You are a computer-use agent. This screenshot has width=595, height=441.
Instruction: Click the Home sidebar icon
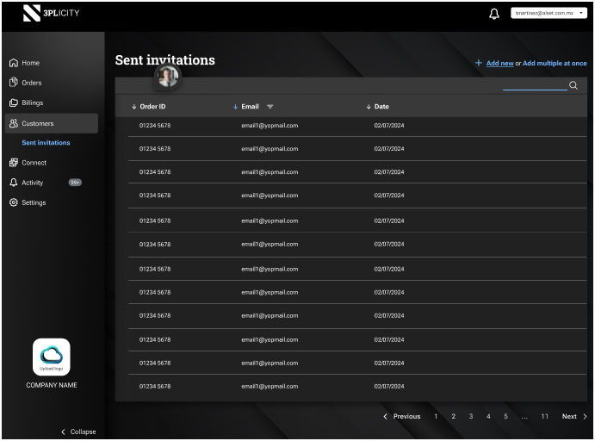[14, 63]
